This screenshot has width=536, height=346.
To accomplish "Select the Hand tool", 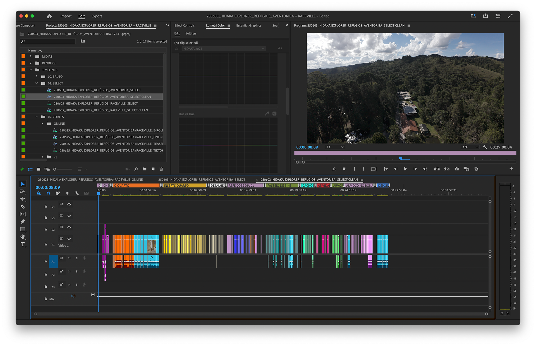I will pyautogui.click(x=23, y=237).
